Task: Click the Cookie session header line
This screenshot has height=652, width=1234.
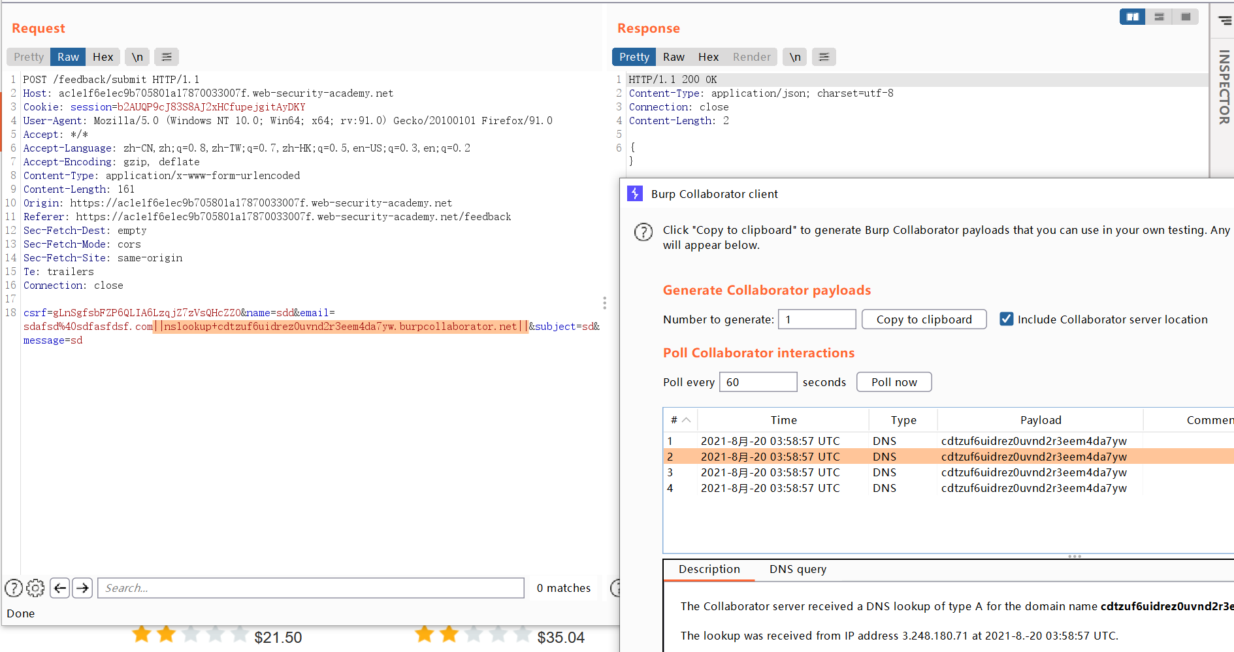Action: pos(165,107)
